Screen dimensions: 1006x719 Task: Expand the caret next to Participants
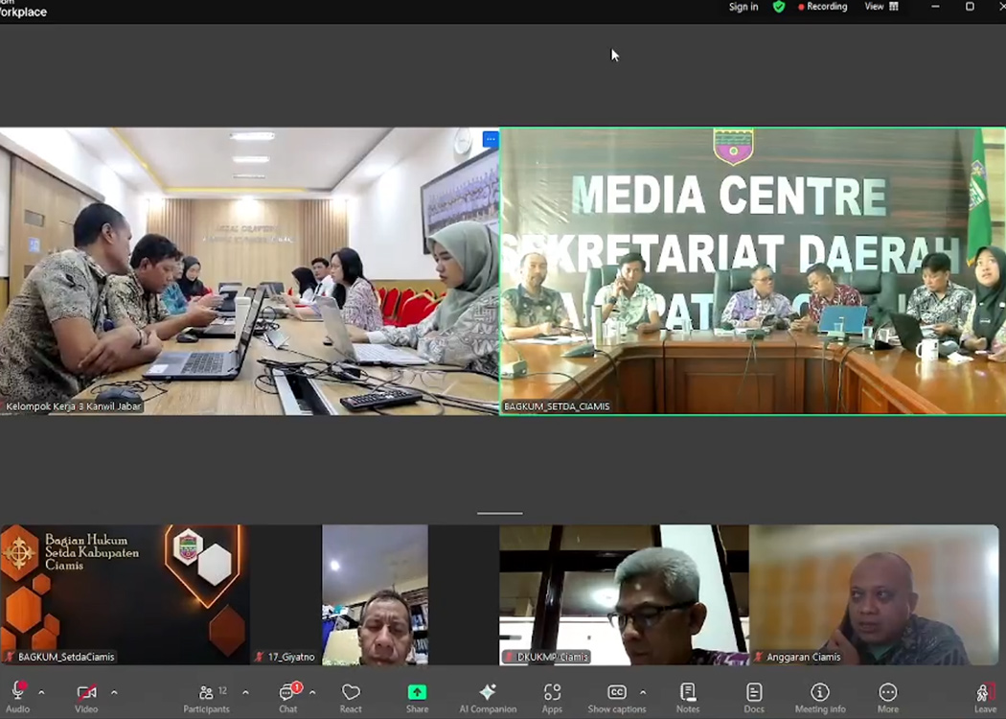(x=245, y=692)
